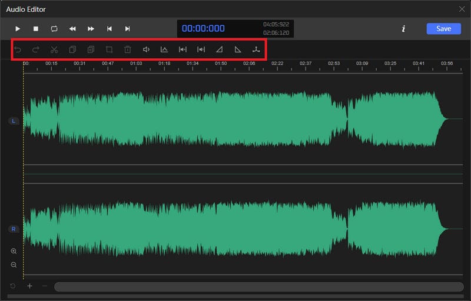Image resolution: width=471 pixels, height=301 pixels.
Task: Save the edited audio
Action: (x=444, y=29)
